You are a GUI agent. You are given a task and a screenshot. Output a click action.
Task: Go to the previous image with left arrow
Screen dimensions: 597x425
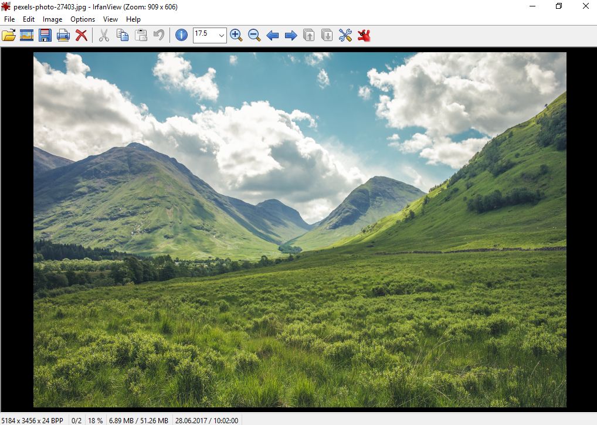(273, 36)
